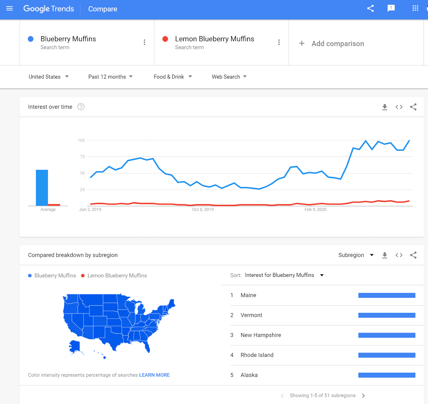Get embed code for the subregion map
The image size is (428, 404).
pyautogui.click(x=399, y=255)
